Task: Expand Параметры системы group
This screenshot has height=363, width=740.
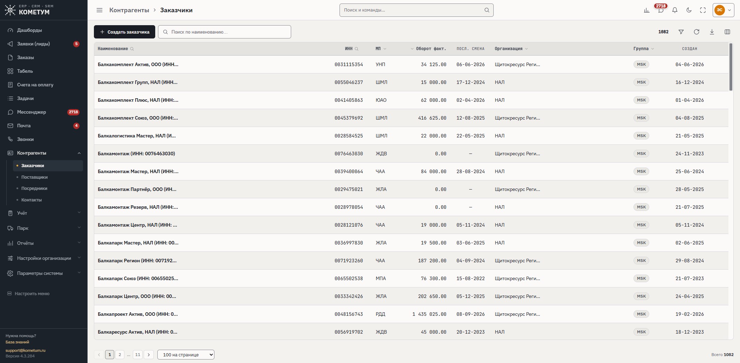Action: click(x=44, y=273)
